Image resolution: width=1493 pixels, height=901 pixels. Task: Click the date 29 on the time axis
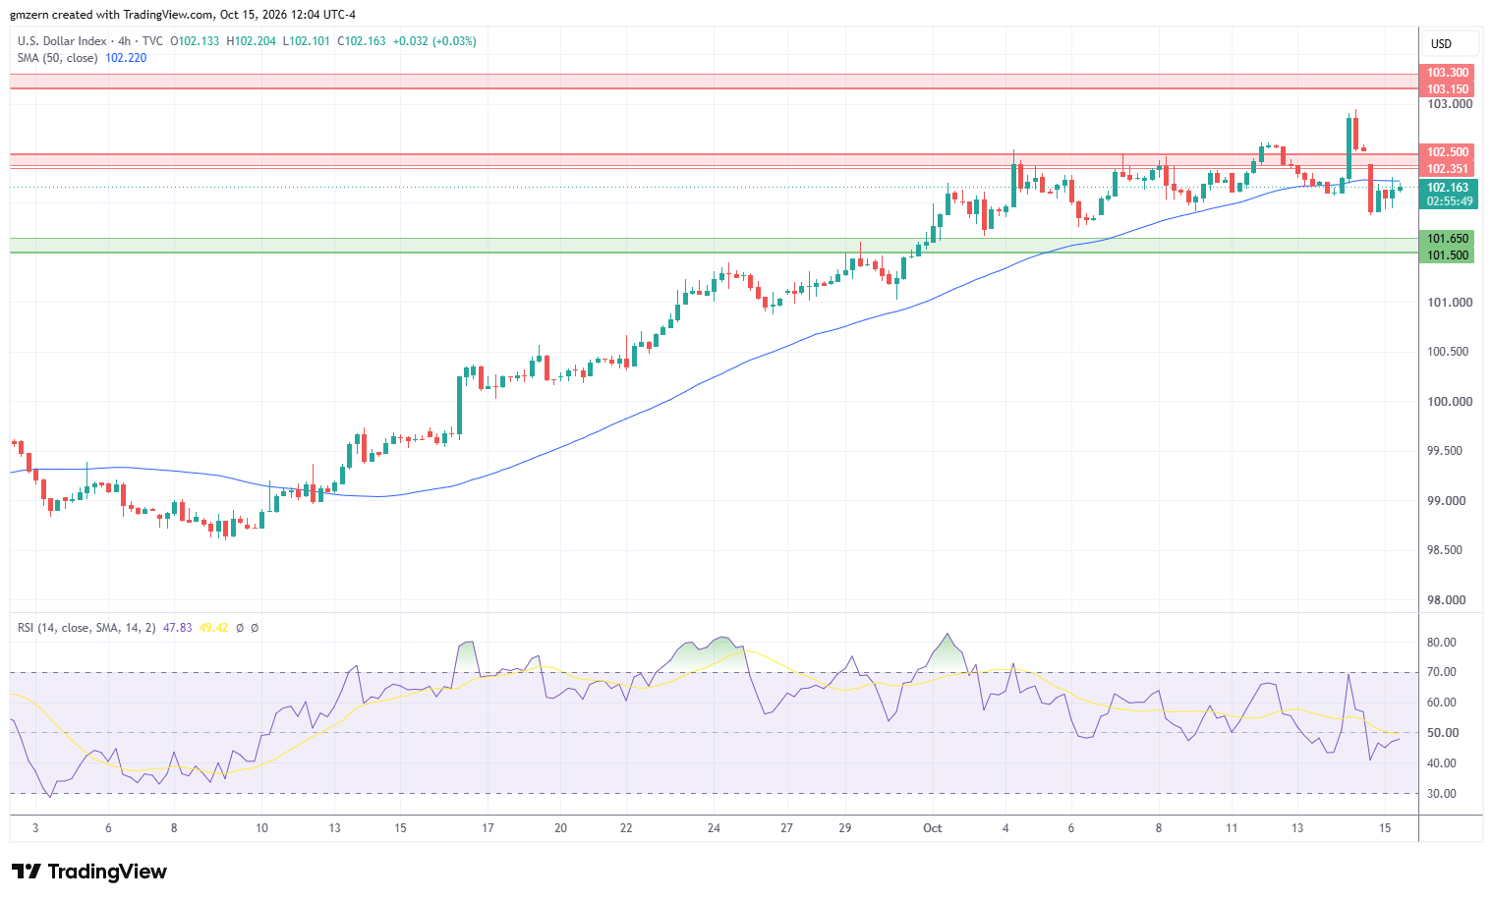844,828
